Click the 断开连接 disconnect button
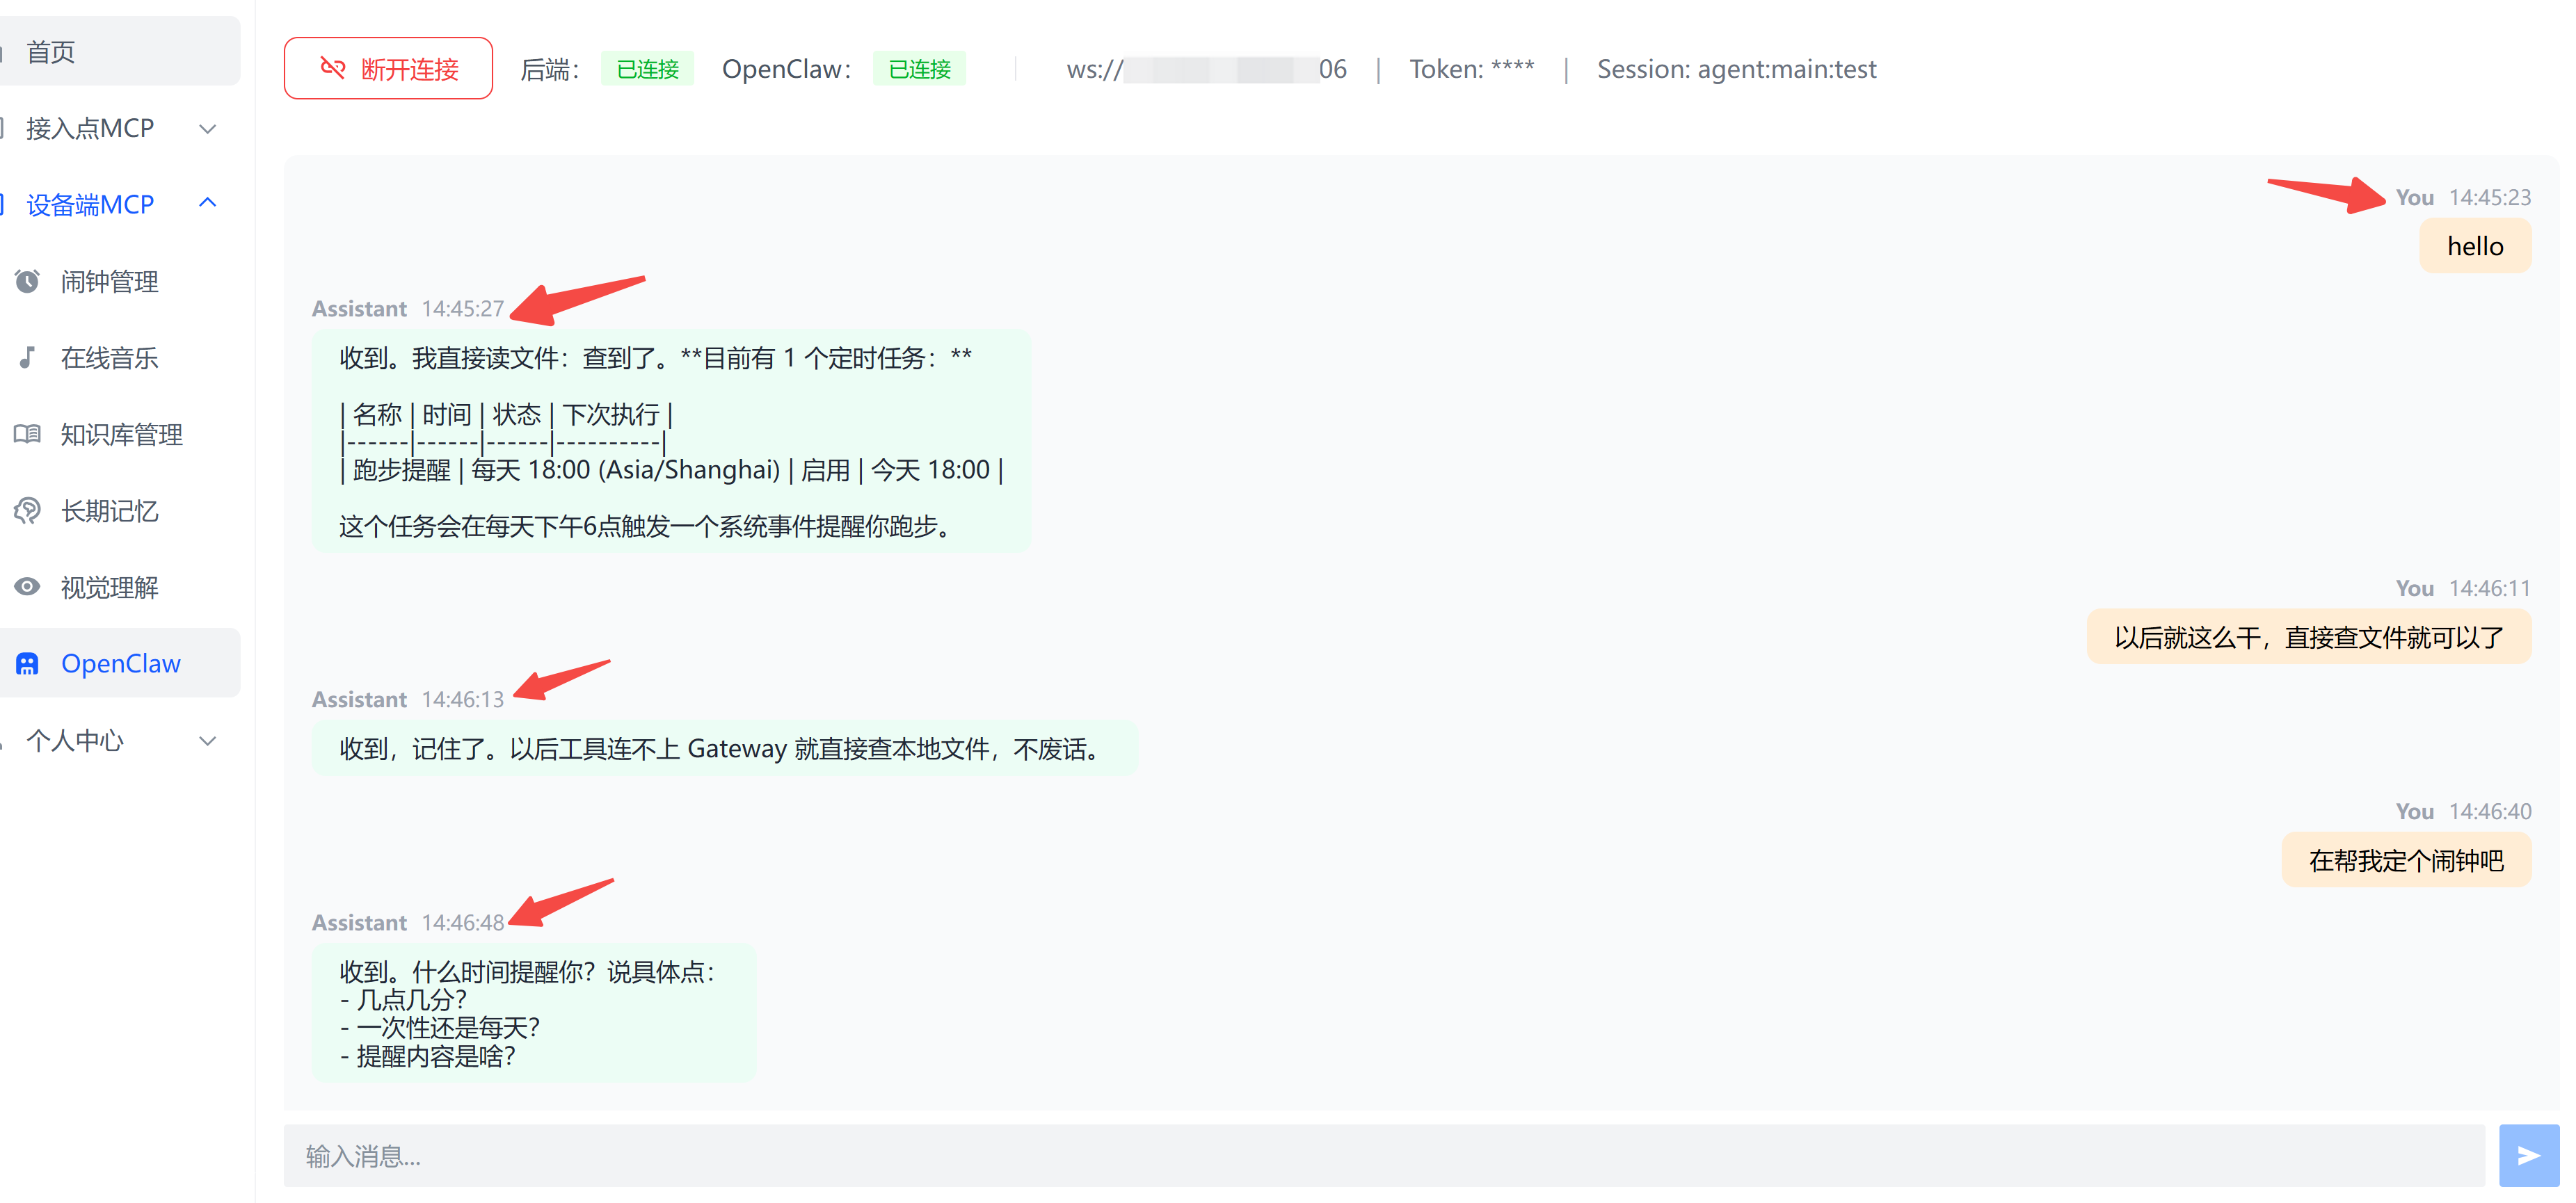 (388, 68)
